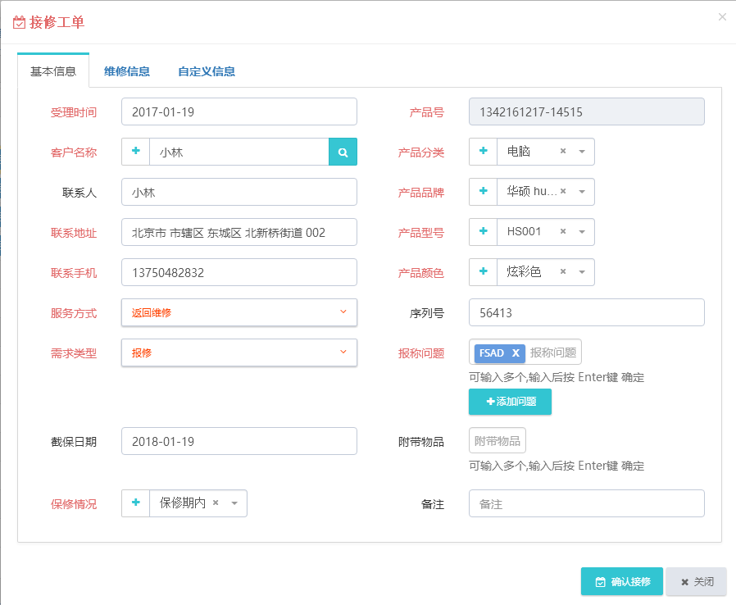Click the 备注 input field
736x605 pixels.
point(586,503)
